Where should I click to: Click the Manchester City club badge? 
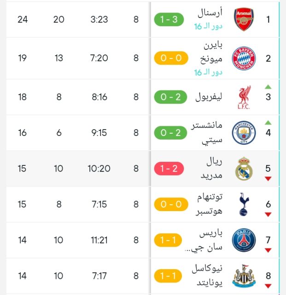coord(243,133)
